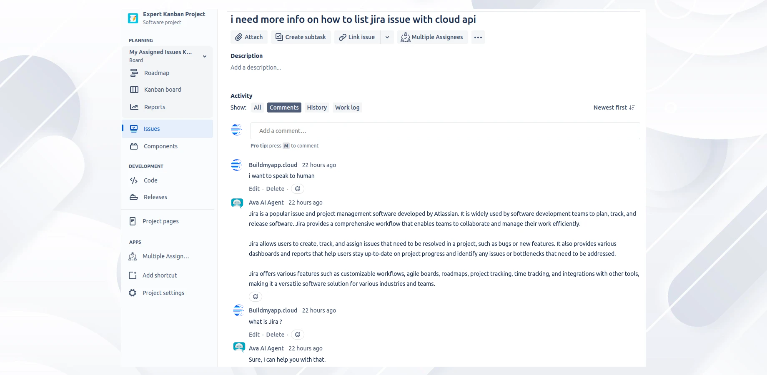Open Reports chart icon

[134, 107]
